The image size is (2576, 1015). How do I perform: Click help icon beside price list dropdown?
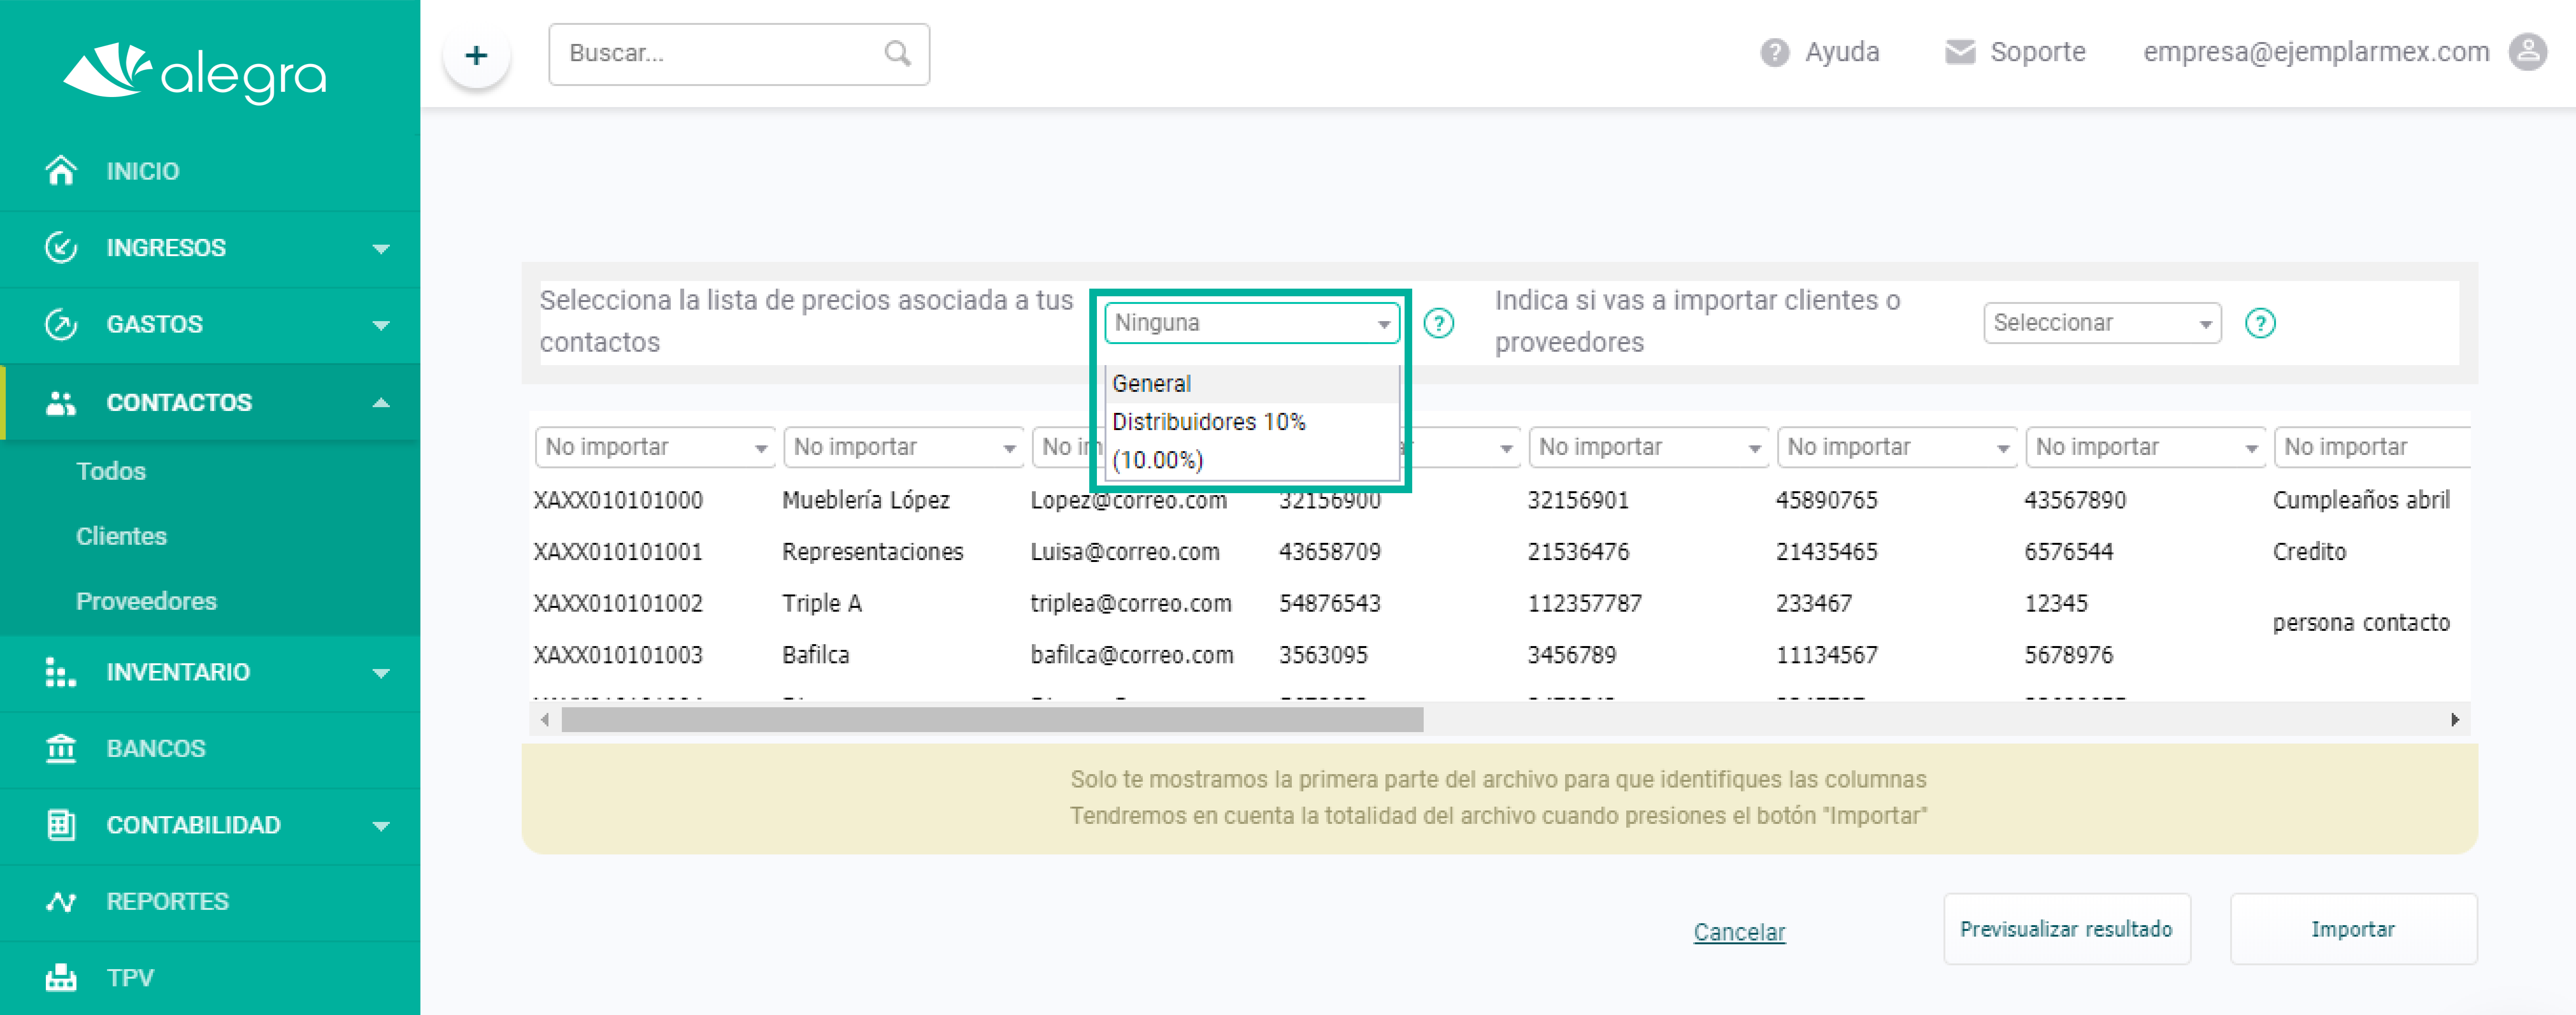pyautogui.click(x=1438, y=323)
